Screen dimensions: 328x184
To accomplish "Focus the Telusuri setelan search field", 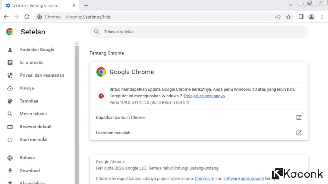I will [199, 32].
